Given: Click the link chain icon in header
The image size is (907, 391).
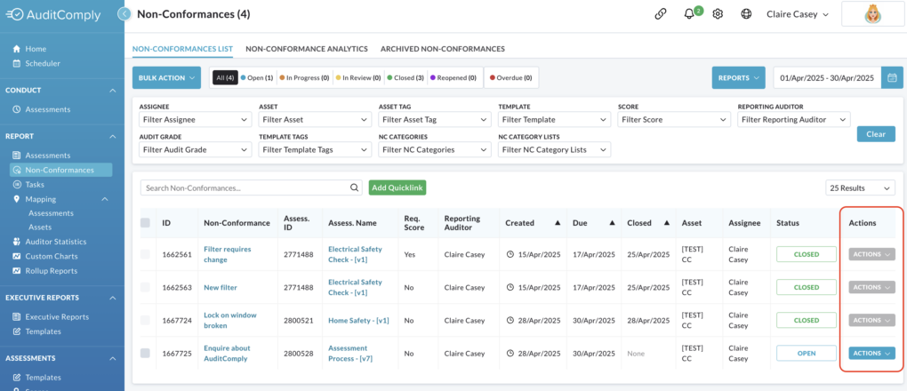Looking at the screenshot, I should (660, 14).
